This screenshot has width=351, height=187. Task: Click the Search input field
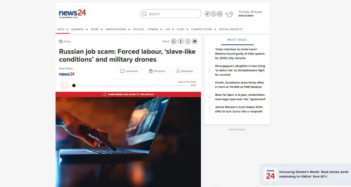170,14
